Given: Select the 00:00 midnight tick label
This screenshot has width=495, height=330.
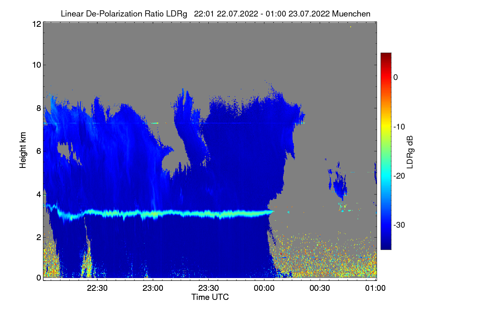Looking at the screenshot, I should [264, 288].
